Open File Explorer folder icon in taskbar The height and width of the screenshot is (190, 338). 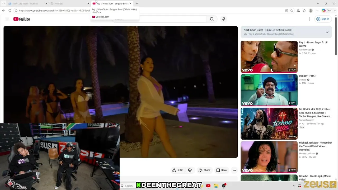pos(216,186)
